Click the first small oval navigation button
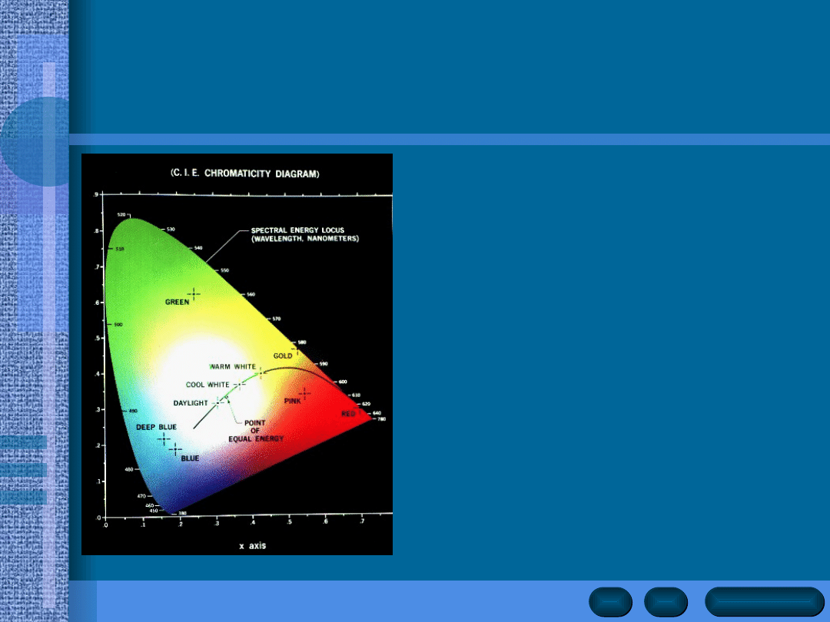830x622 pixels. point(611,601)
